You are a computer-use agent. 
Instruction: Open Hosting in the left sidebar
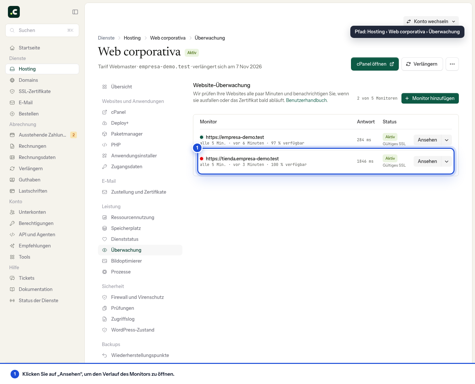point(42,69)
